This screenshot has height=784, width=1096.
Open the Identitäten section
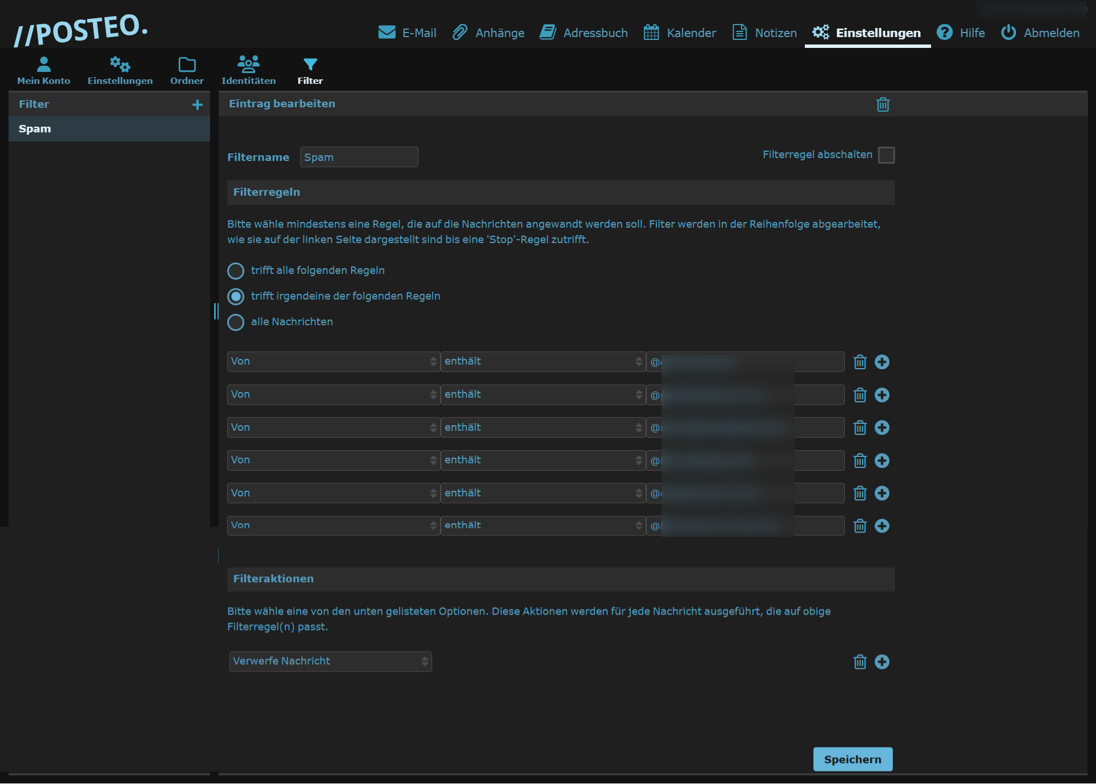point(248,71)
